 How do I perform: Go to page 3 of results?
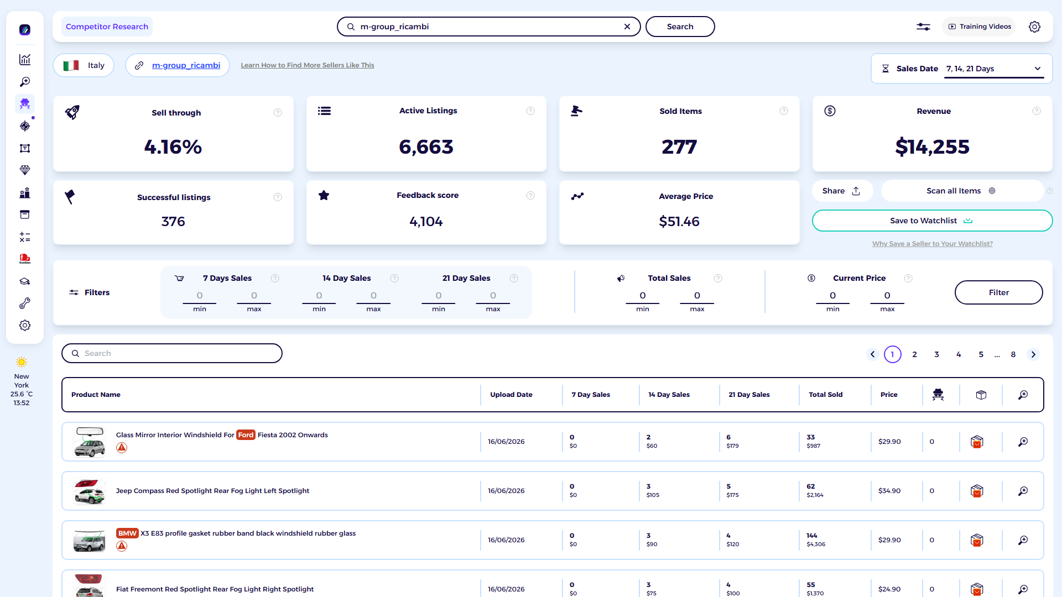(x=937, y=354)
